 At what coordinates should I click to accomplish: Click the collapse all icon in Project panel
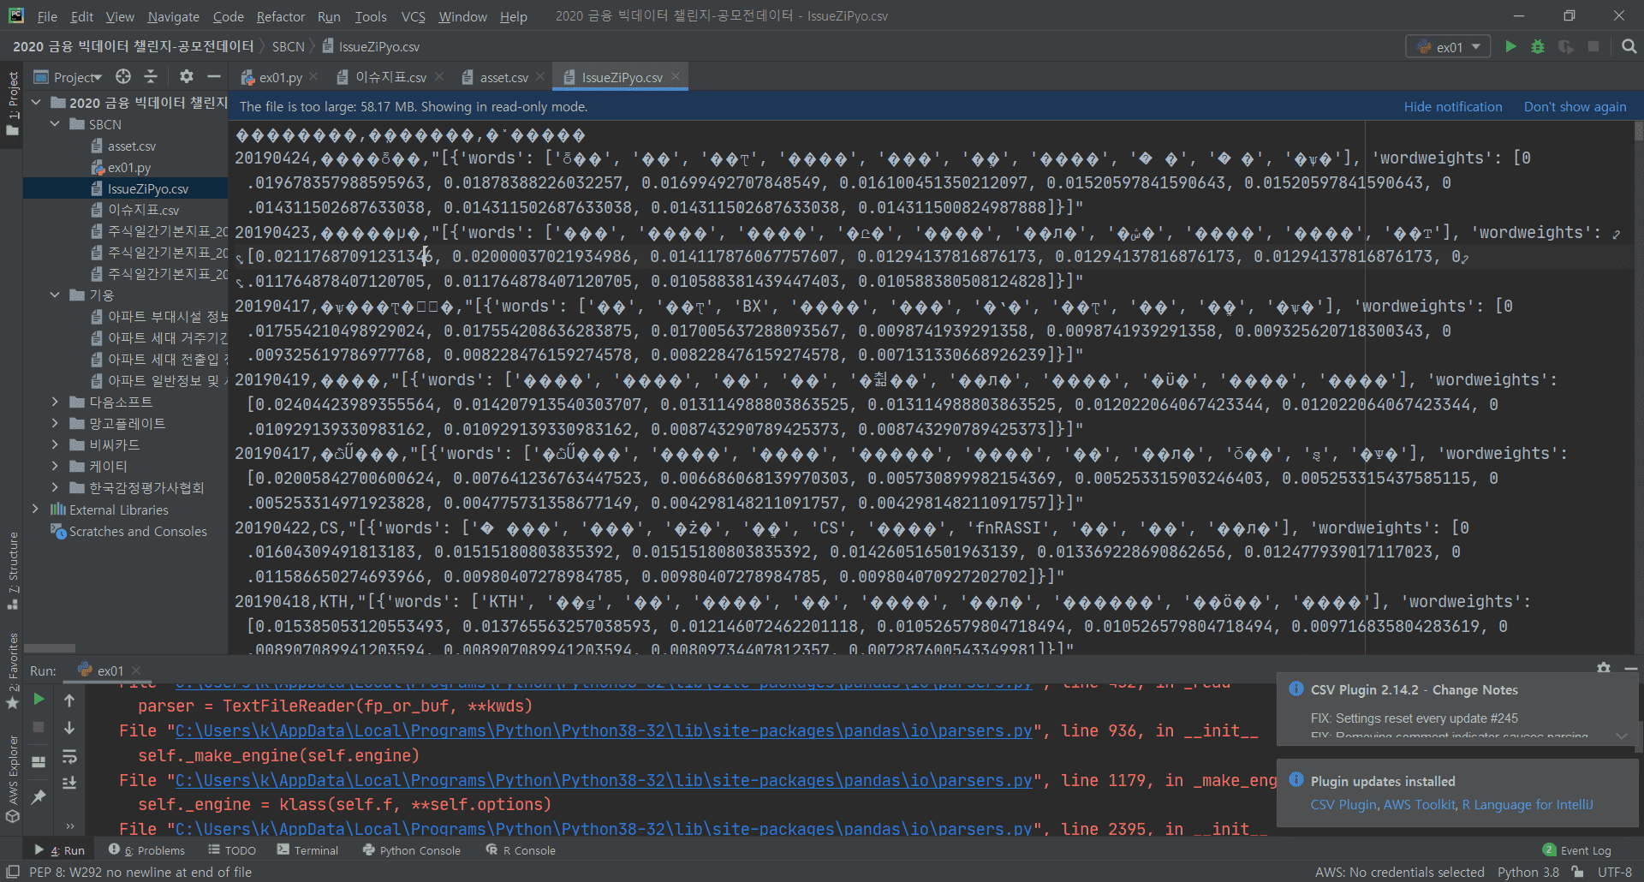(151, 77)
